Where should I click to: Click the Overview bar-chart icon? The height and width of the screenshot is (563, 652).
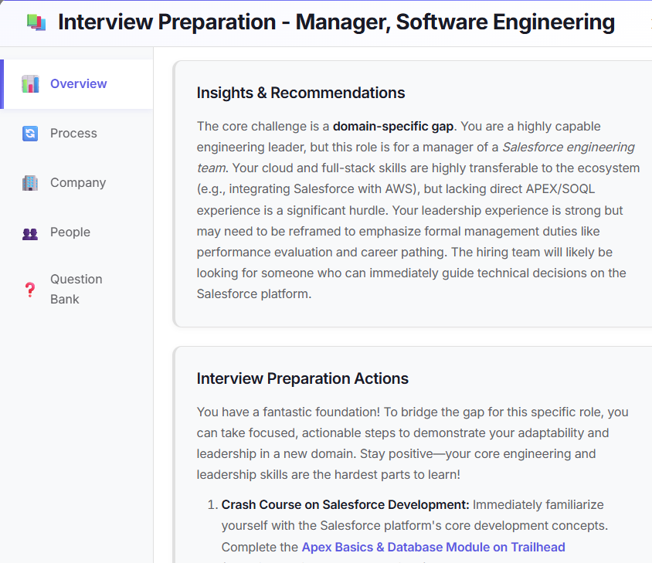[30, 83]
